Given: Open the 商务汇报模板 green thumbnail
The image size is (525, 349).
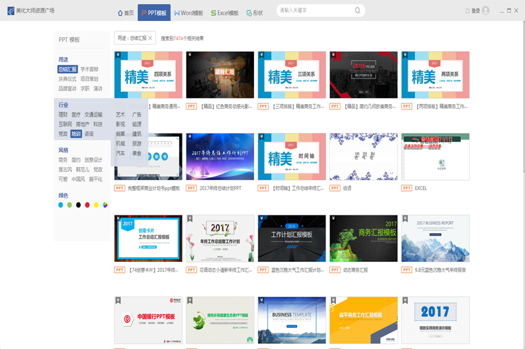Looking at the screenshot, I should tap(364, 238).
